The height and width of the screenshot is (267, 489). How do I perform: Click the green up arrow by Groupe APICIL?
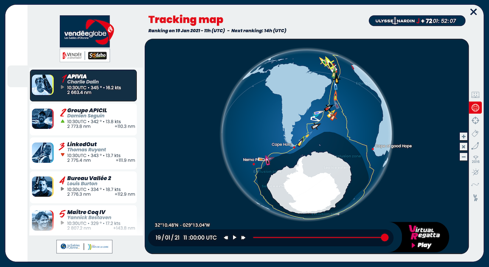(x=63, y=121)
